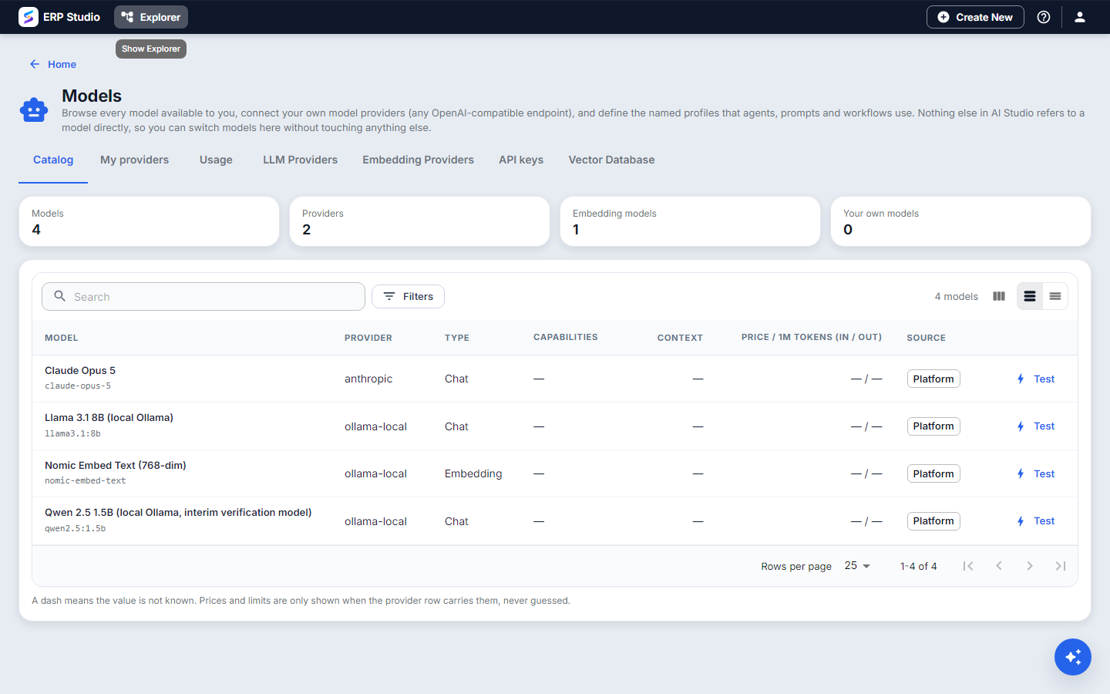
Task: Open the Embedding Providers tab
Action: (419, 160)
